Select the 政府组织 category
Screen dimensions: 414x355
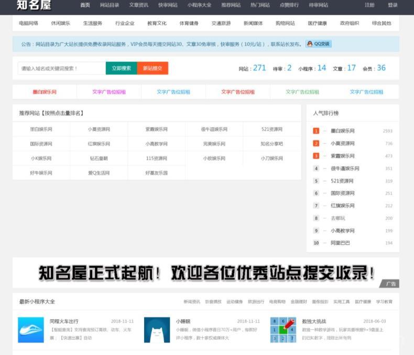point(350,23)
